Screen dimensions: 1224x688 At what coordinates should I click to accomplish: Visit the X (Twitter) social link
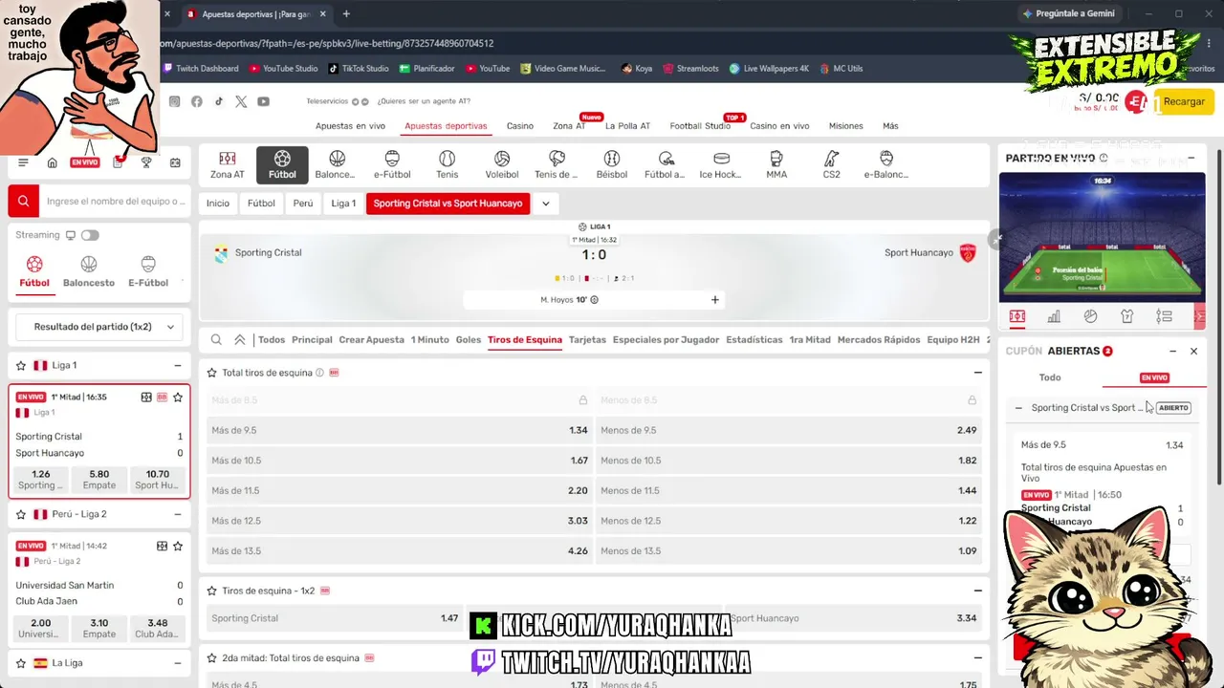(x=241, y=101)
